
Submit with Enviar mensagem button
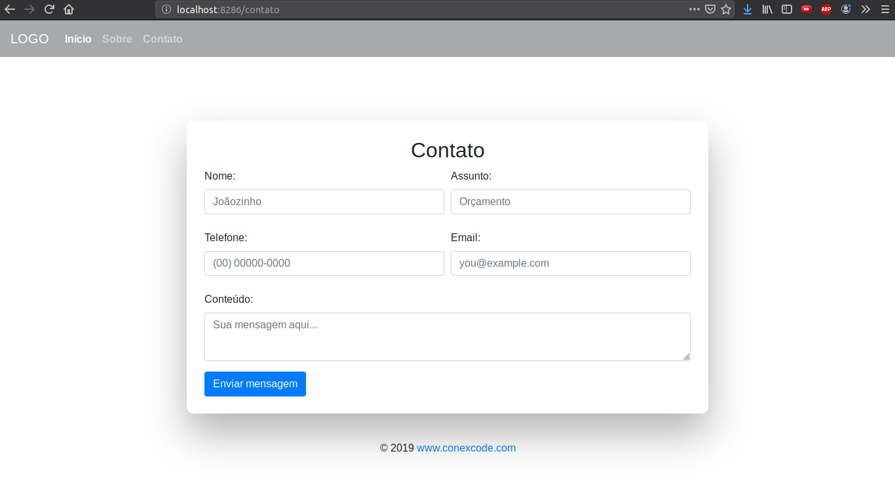tap(255, 384)
